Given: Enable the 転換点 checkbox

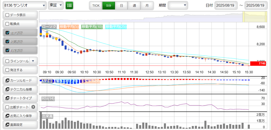Looking at the screenshot, I should click(x=7, y=24).
